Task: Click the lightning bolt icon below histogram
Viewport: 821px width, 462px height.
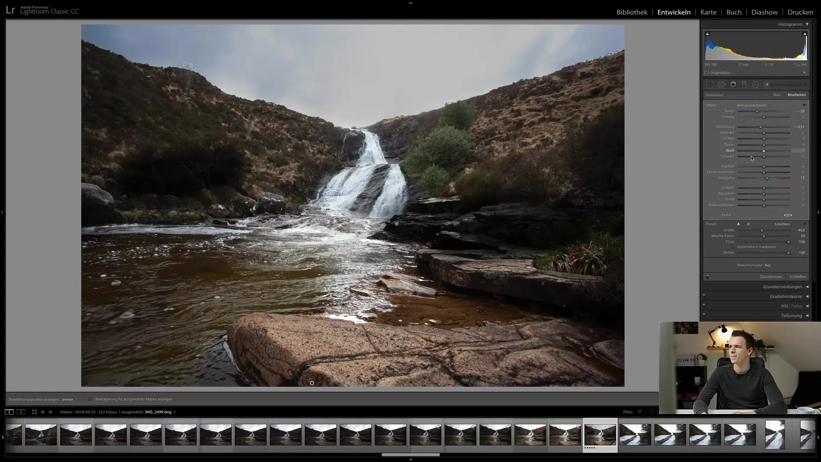Action: (804, 73)
